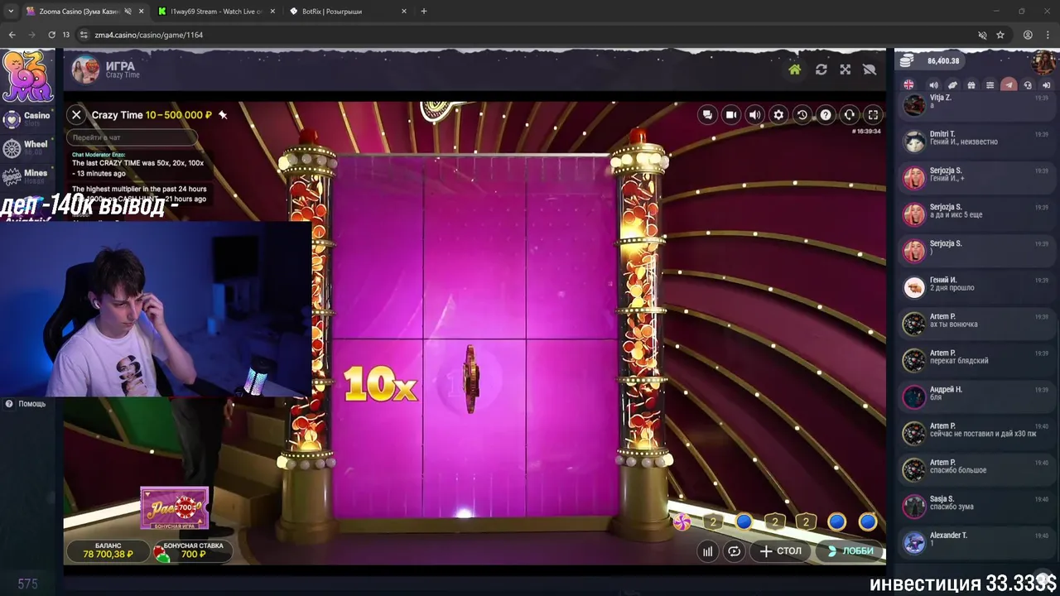This screenshot has height=596, width=1060.
Task: Open Vitja Z. chat avatar
Action: (x=914, y=105)
